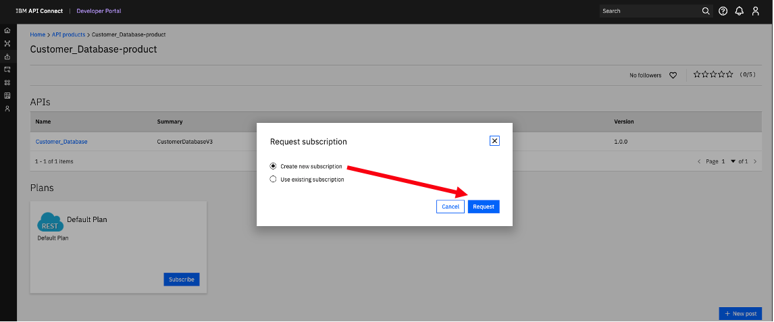Screen dimensions: 774x322
Task: Click the REST cloud plan icon
Action: [x=51, y=222]
